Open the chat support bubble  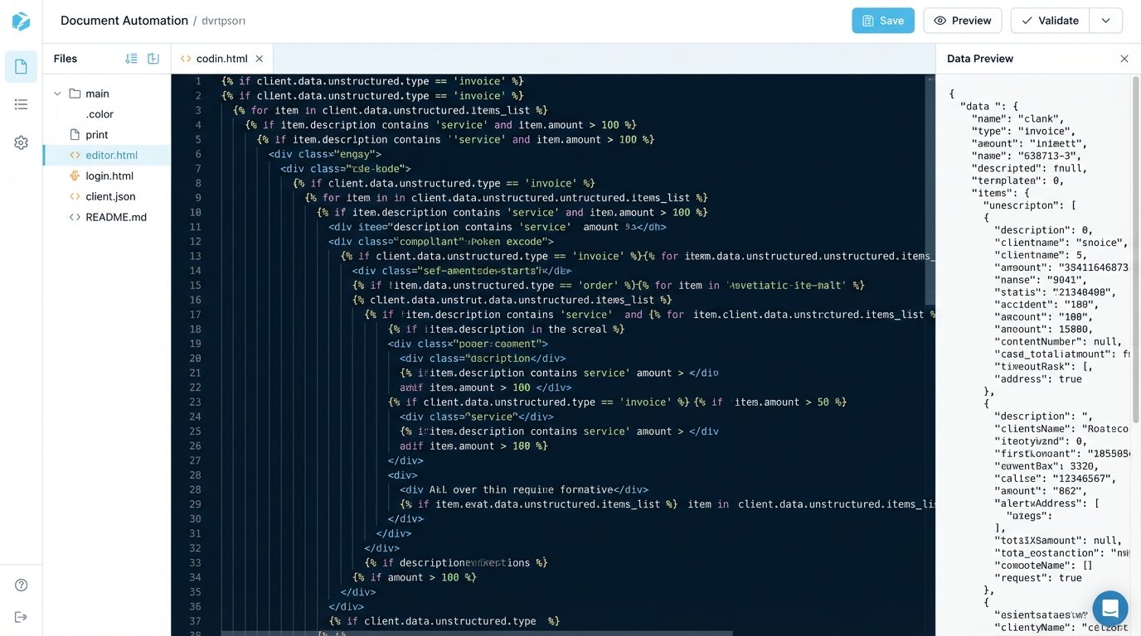(x=1110, y=609)
